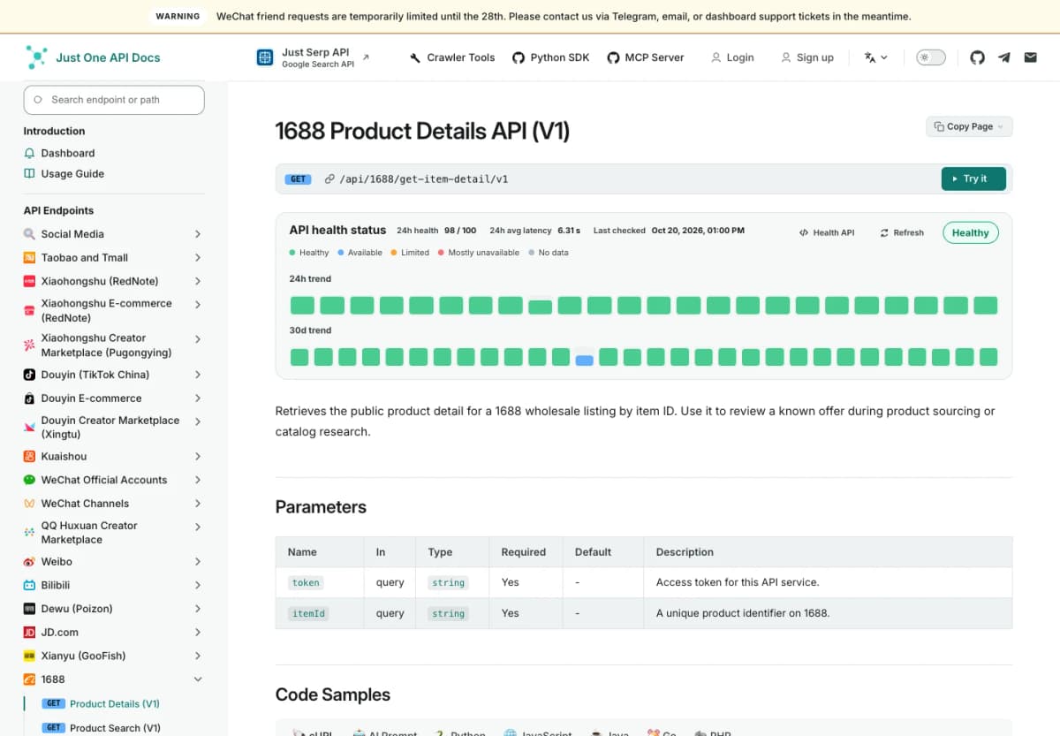The height and width of the screenshot is (736, 1060).
Task: Click the shorter block in 24h trend
Action: pyautogui.click(x=540, y=307)
